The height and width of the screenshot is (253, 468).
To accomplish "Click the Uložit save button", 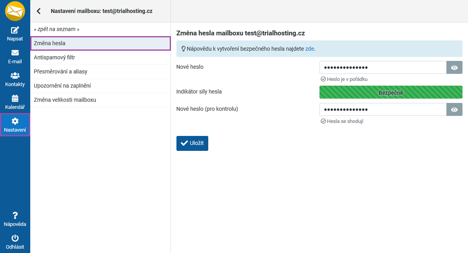I will pos(192,143).
